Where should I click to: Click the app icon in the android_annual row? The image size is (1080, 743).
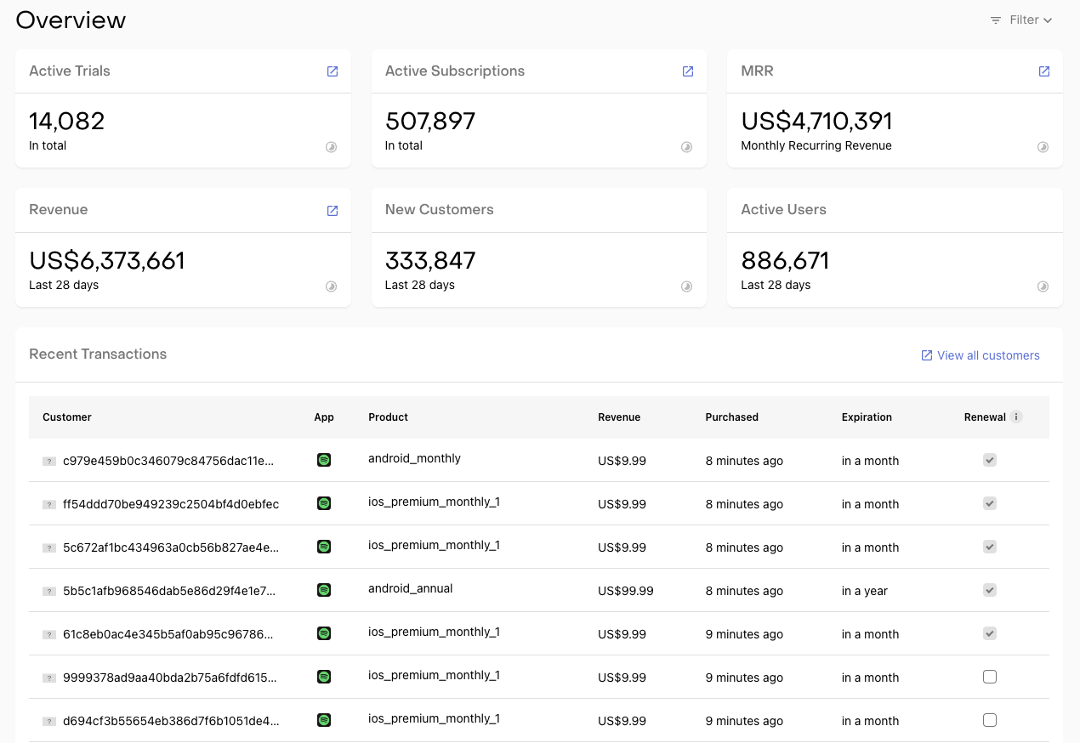coord(324,590)
